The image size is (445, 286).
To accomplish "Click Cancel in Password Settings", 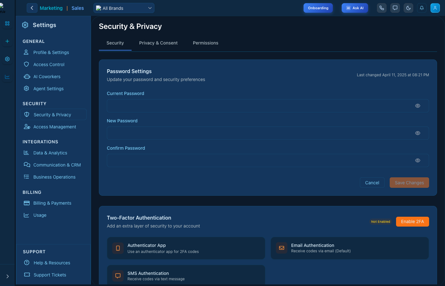I will point(372,183).
